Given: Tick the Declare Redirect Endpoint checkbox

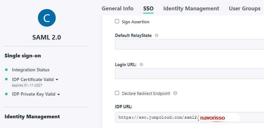Looking at the screenshot, I should [x=117, y=93].
